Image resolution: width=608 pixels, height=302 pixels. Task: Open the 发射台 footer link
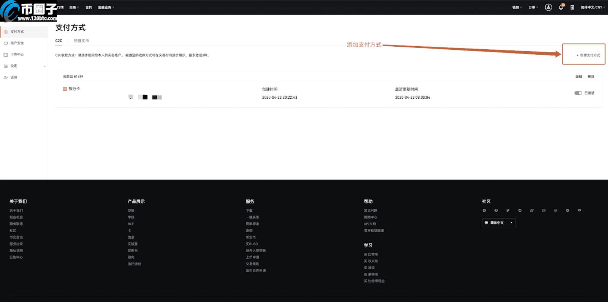point(133,250)
